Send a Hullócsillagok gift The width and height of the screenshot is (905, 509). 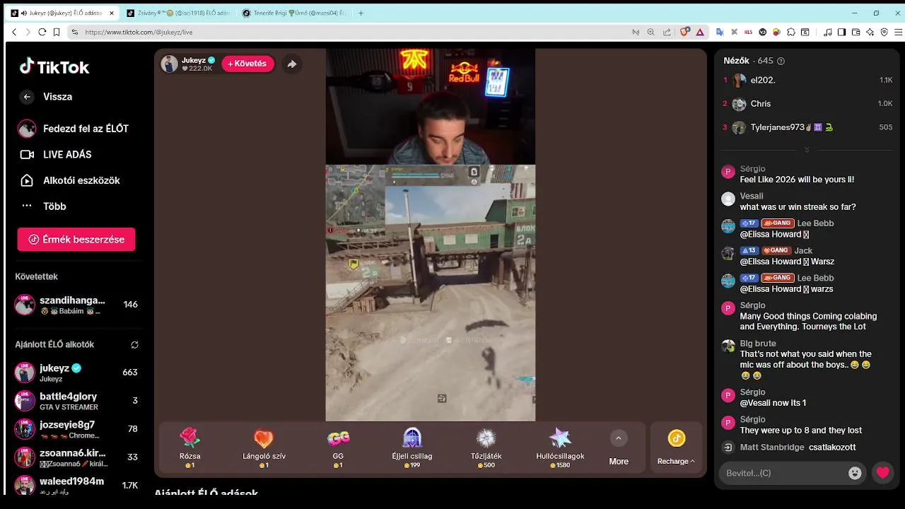[560, 447]
